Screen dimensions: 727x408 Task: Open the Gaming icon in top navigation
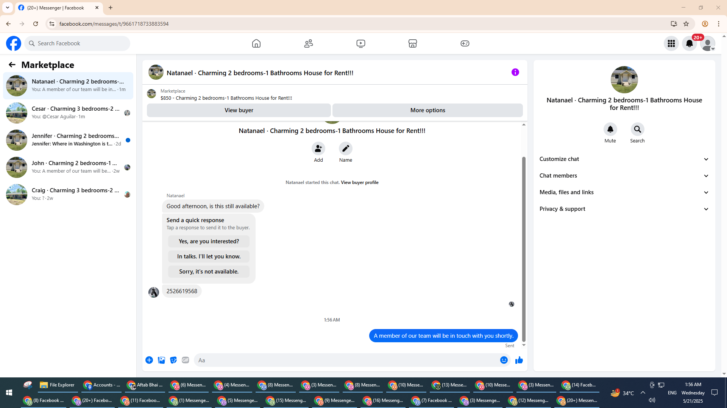[x=465, y=43]
